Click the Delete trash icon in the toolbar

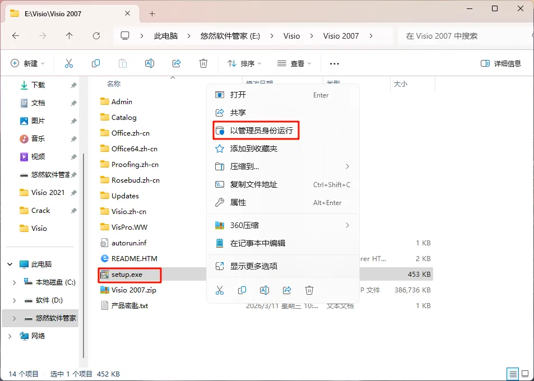click(x=203, y=63)
